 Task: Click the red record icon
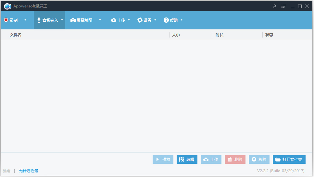[x=6, y=20]
